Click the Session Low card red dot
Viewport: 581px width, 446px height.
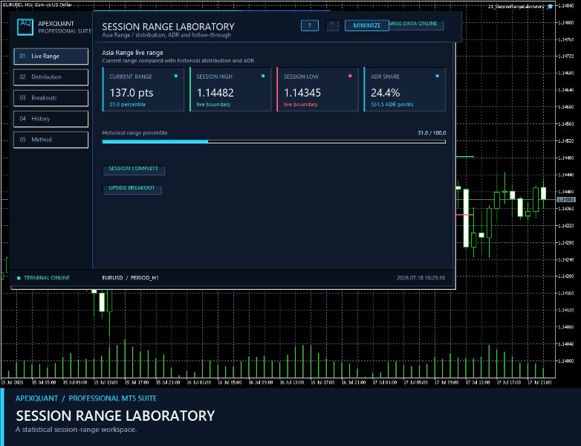point(350,76)
